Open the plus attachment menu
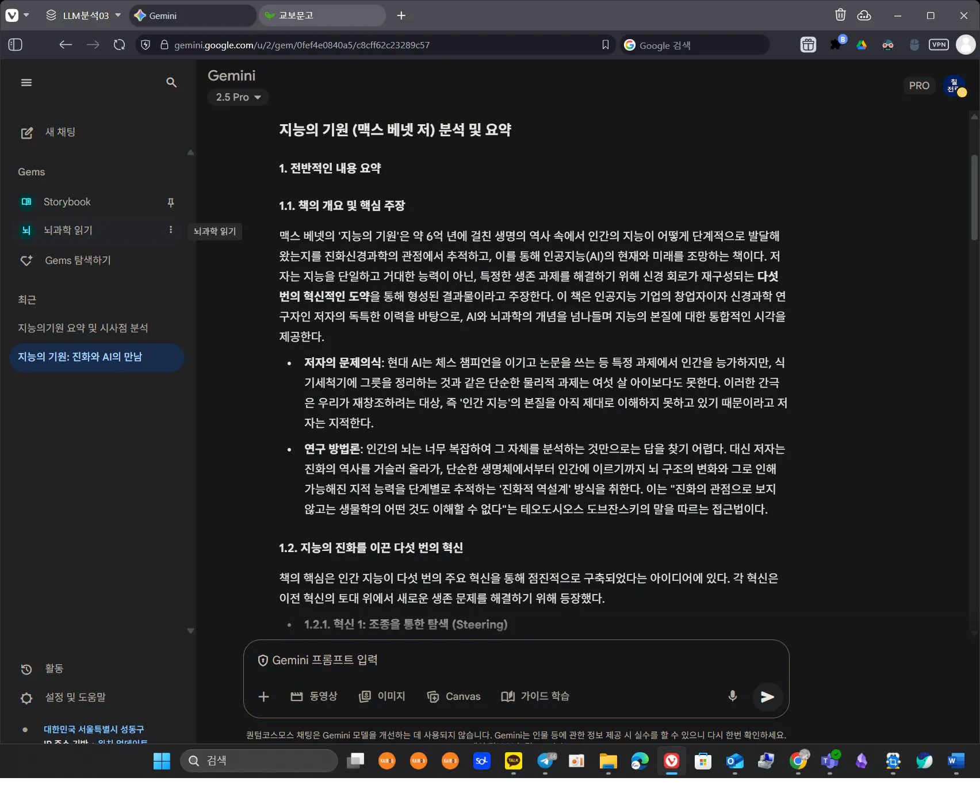Viewport: 980px width, 789px height. point(264,697)
